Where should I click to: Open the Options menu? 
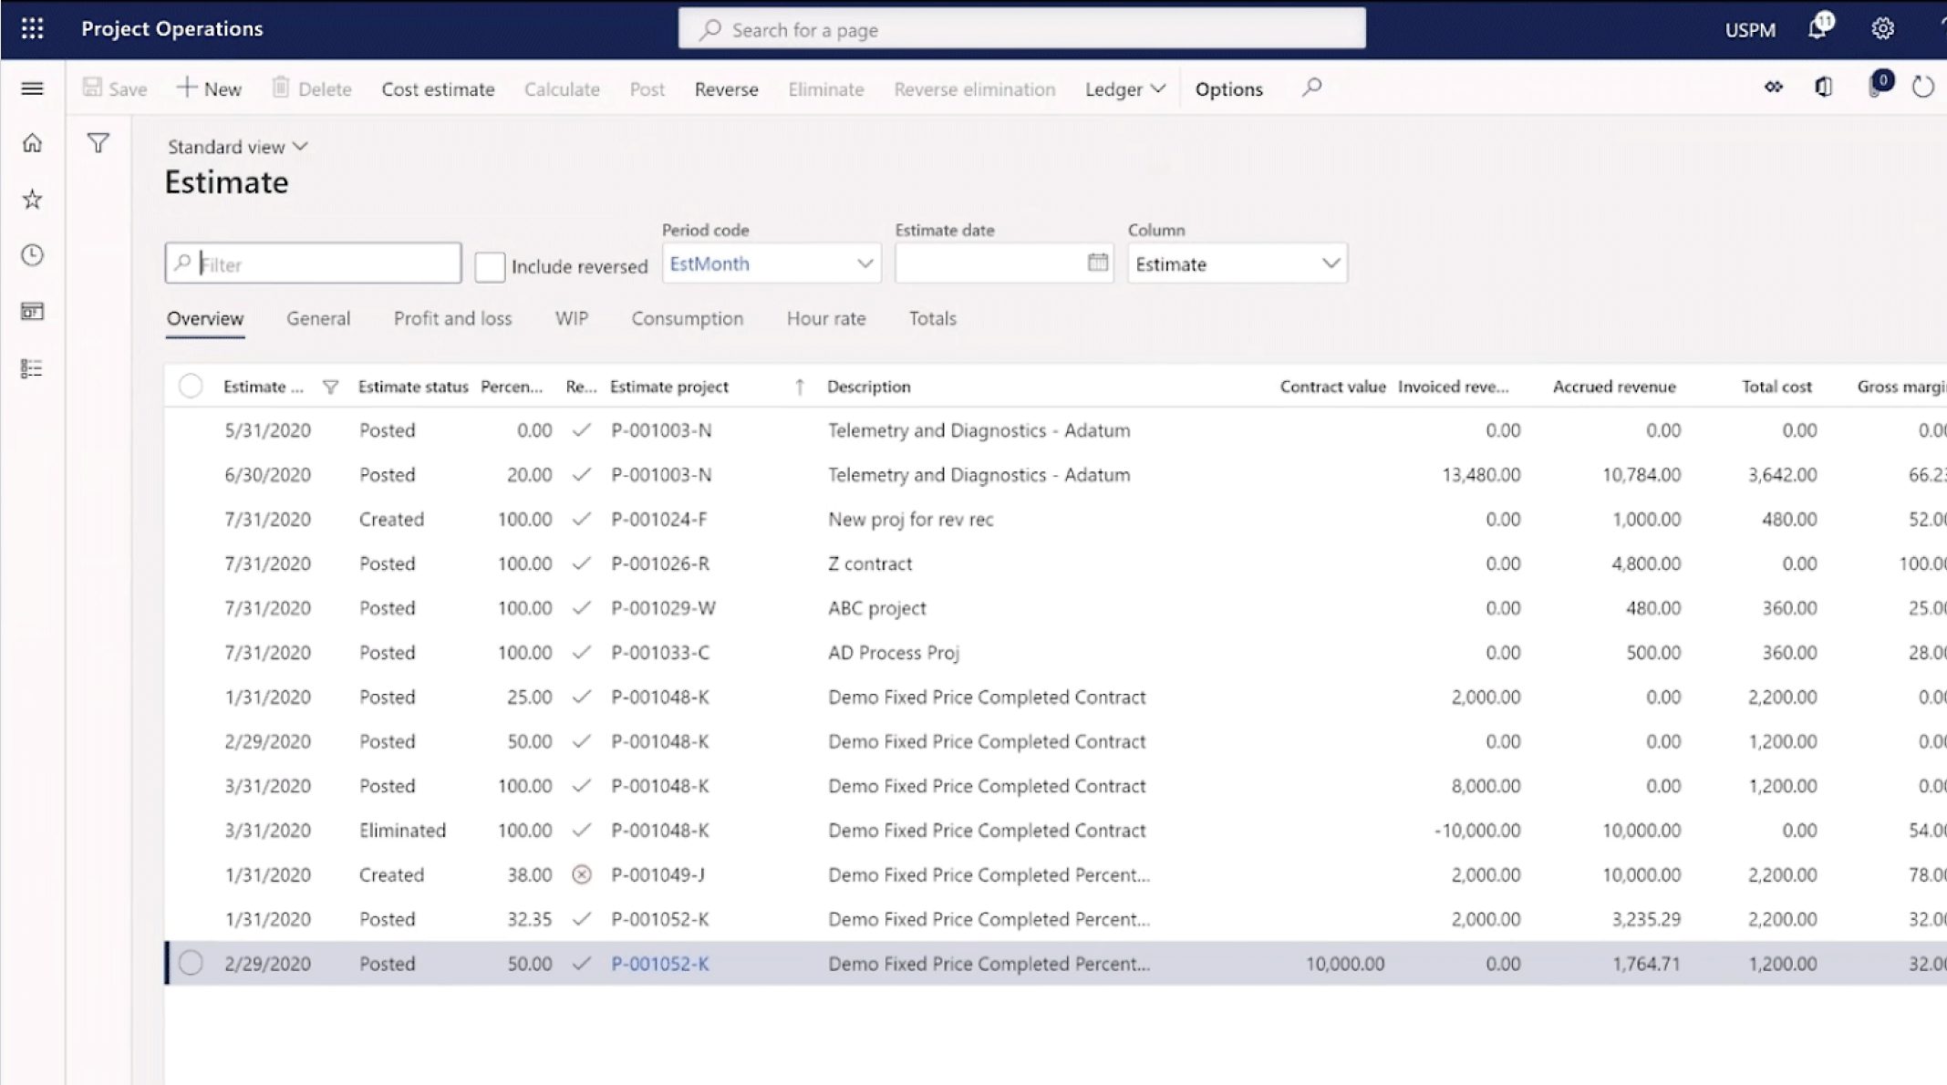tap(1228, 88)
